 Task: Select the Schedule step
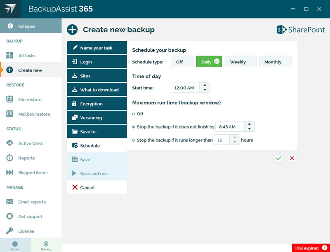[97, 145]
